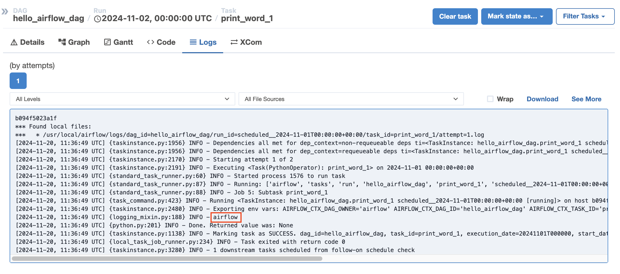Open the Filter Tasks dropdown
This screenshot has height=274, width=620.
(x=585, y=16)
